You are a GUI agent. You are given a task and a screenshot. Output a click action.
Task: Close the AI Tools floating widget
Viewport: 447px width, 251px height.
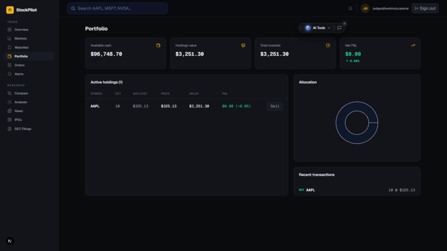344,24
